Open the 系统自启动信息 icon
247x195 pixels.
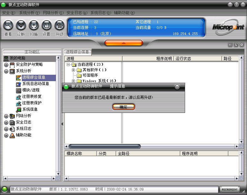click(x=18, y=84)
